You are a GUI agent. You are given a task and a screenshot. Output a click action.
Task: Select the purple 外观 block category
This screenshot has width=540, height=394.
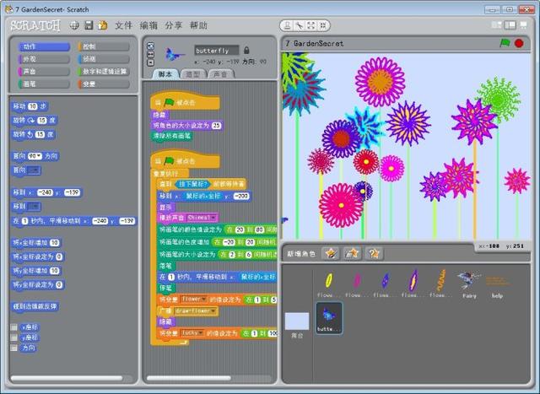pos(44,59)
